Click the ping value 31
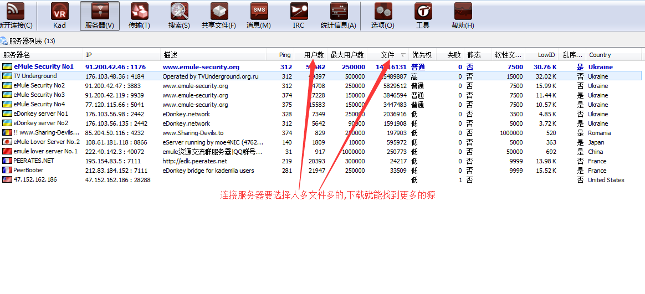Screen dimensions: 645x294 point(288,152)
